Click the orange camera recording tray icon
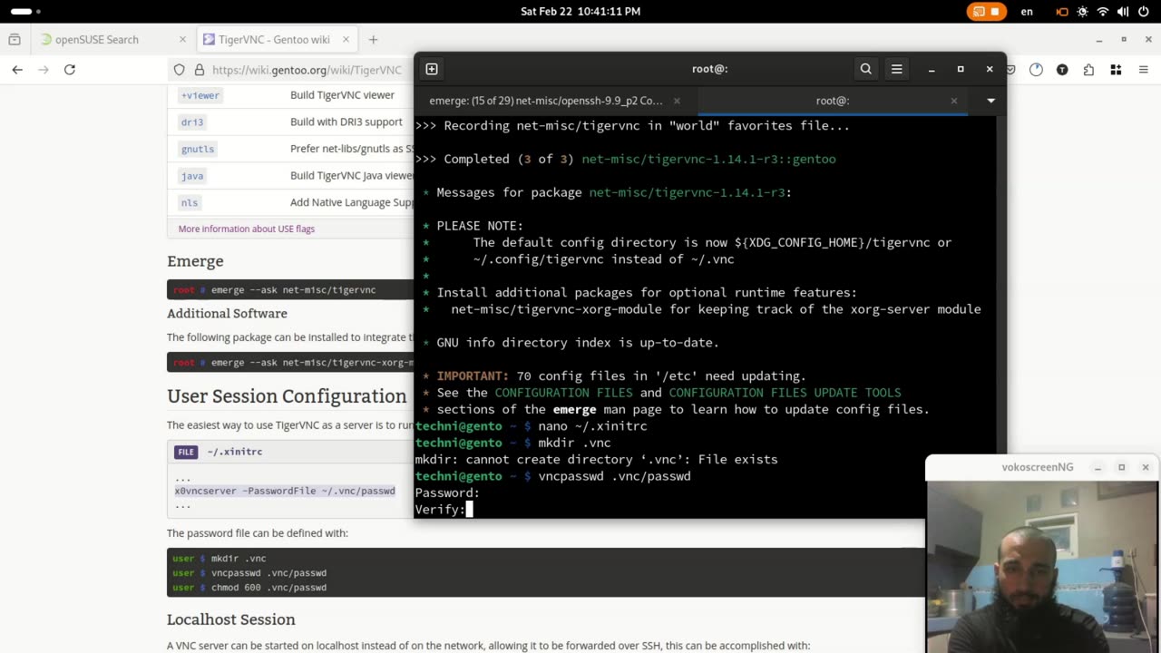1161x653 pixels. point(1062,12)
